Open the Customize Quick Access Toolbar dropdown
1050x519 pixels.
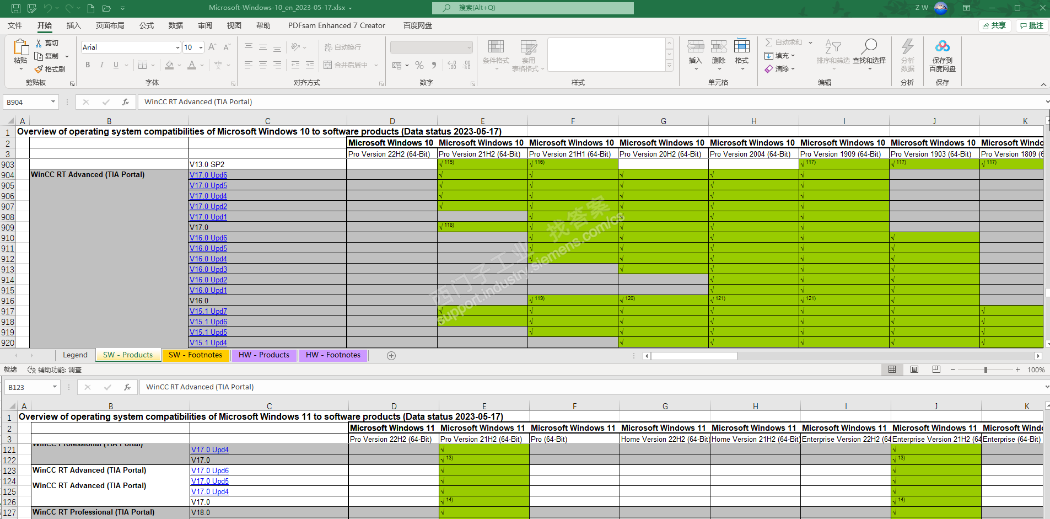coord(122,8)
